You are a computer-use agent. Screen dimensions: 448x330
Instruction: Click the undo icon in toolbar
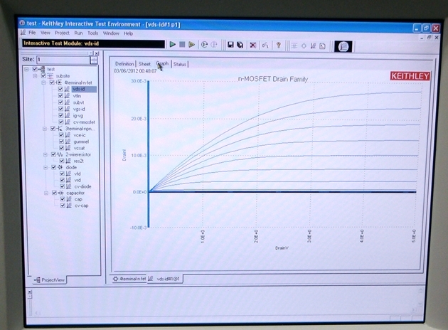coord(265,45)
